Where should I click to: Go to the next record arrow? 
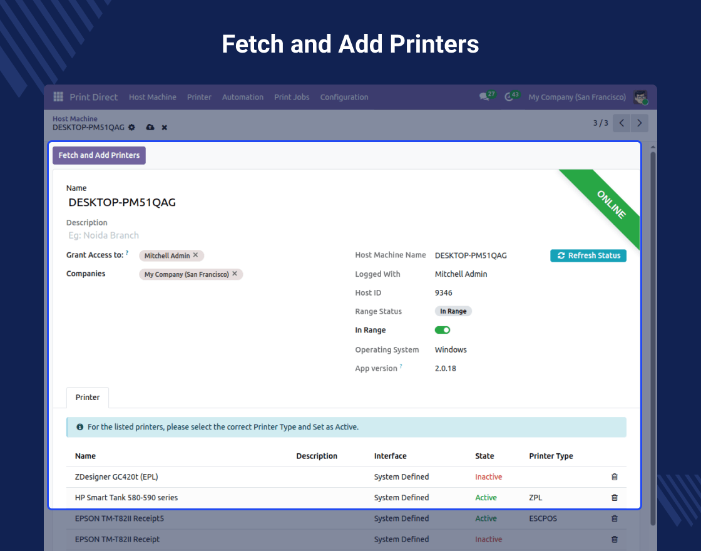pyautogui.click(x=639, y=123)
